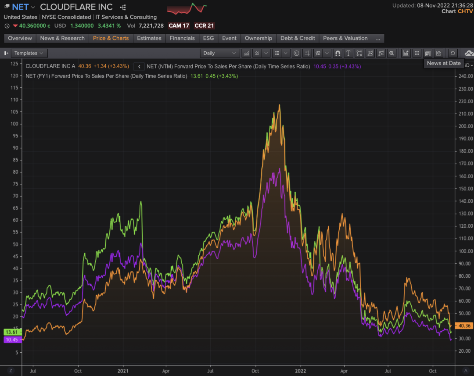
Task: Click the NYSE Consolidated text
Action: [x=66, y=17]
